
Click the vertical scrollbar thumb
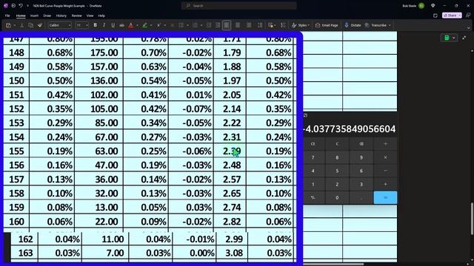tap(472, 219)
